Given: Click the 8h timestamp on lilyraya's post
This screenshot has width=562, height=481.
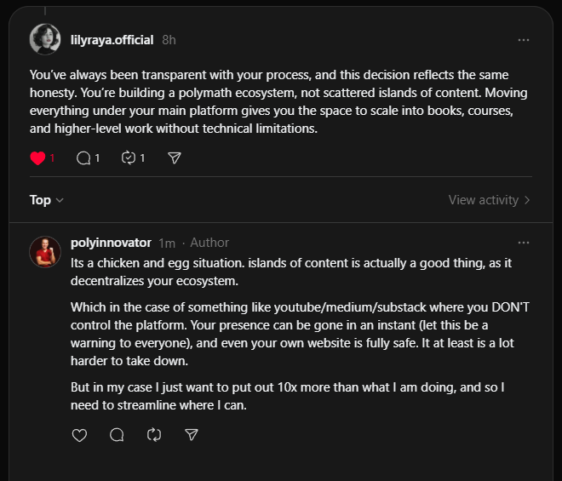Looking at the screenshot, I should (169, 40).
